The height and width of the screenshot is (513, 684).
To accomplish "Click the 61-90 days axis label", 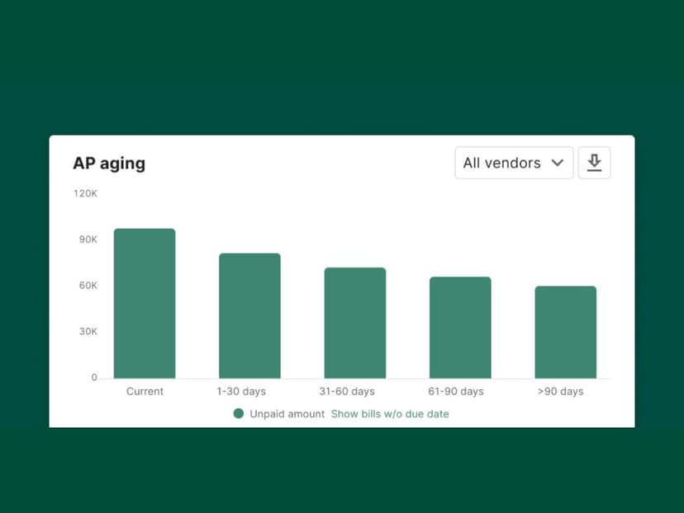I will (457, 392).
